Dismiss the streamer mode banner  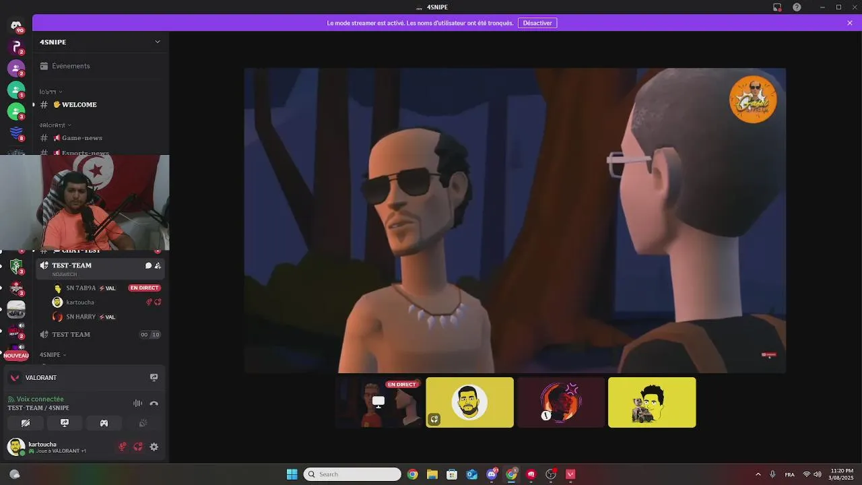tap(850, 23)
